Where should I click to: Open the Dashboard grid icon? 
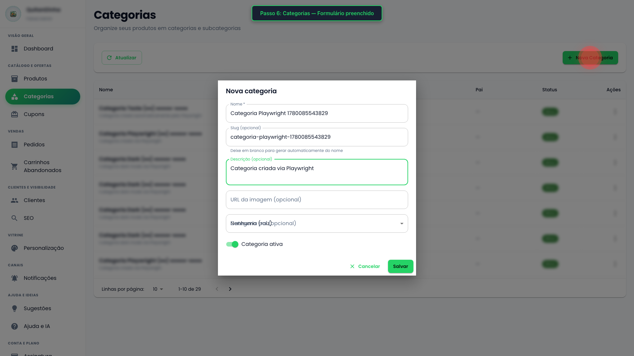[15, 49]
